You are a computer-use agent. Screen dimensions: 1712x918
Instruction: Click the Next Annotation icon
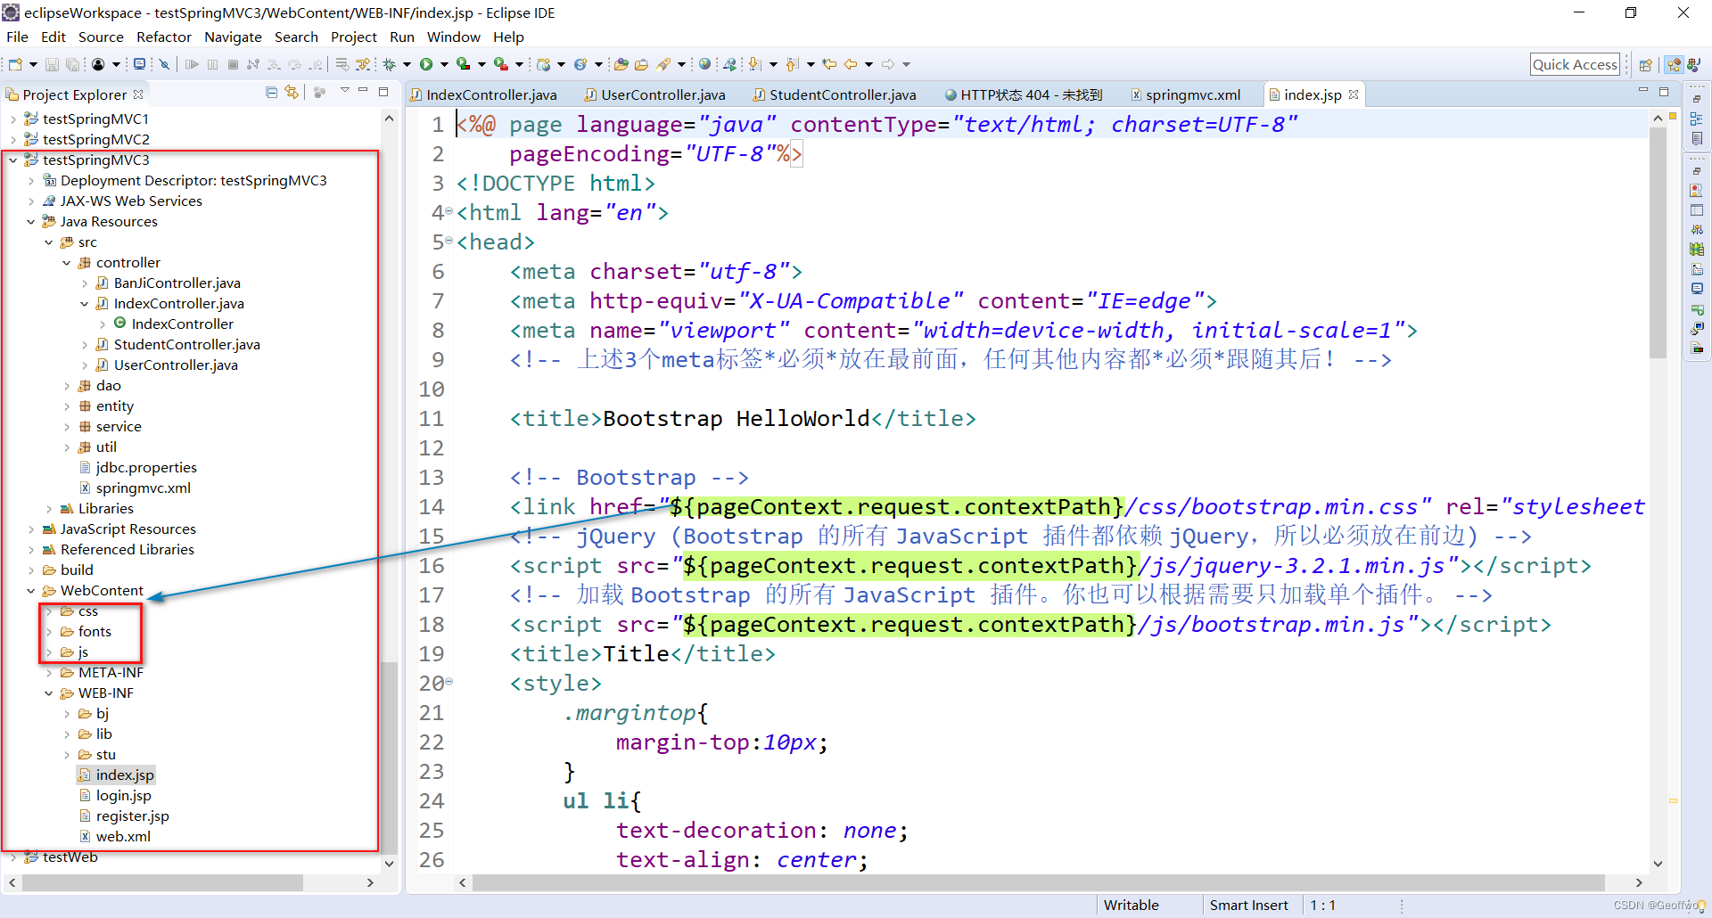point(754,64)
